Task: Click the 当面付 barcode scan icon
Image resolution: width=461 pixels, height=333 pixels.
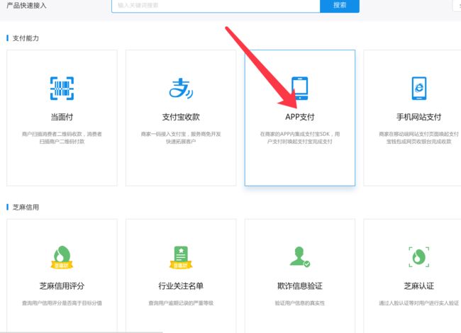Action: 62,89
